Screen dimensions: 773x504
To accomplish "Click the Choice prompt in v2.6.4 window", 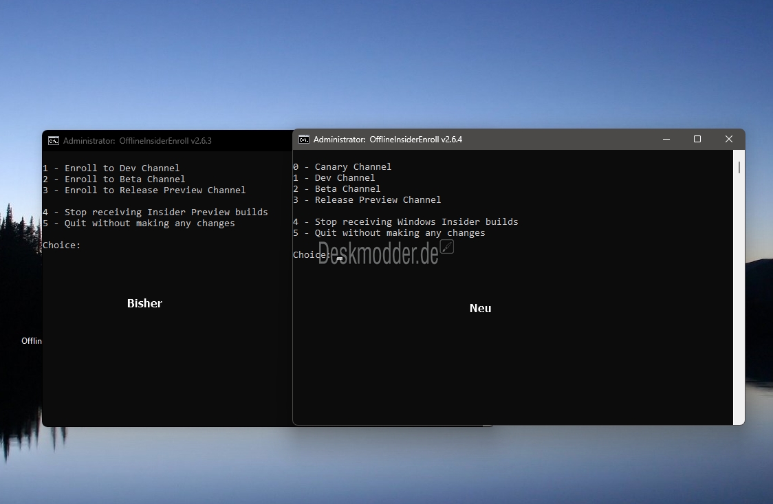I will click(311, 254).
